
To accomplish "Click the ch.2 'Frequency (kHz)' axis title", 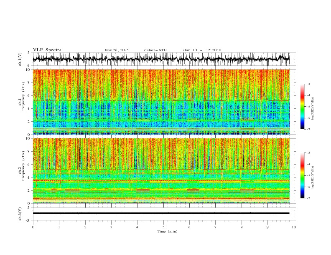I will coord(23,165).
